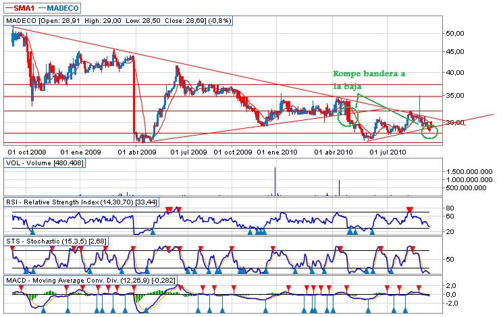Click the 01 oct 2009 date label

pyautogui.click(x=233, y=152)
